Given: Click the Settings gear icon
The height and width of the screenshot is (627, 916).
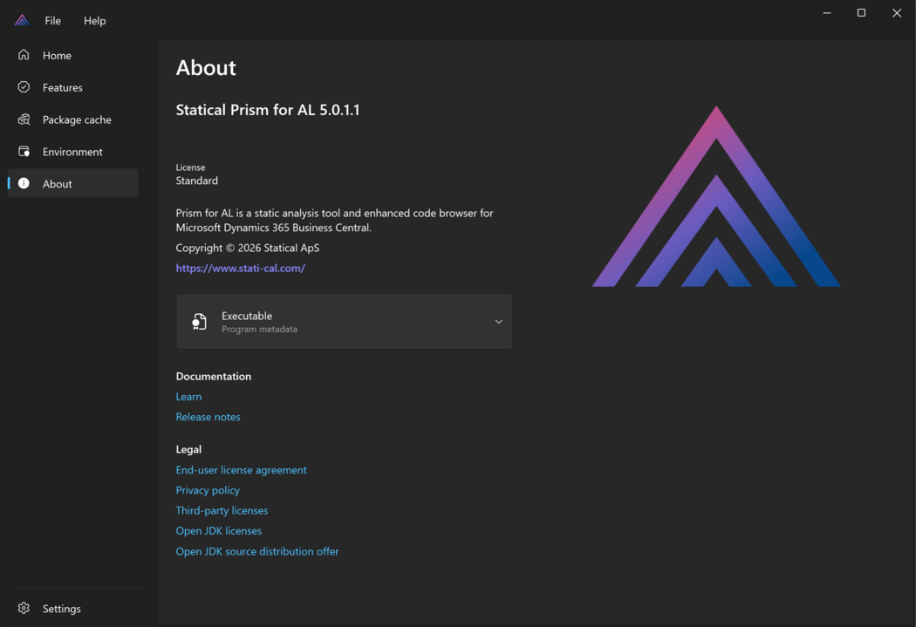Looking at the screenshot, I should tap(24, 609).
